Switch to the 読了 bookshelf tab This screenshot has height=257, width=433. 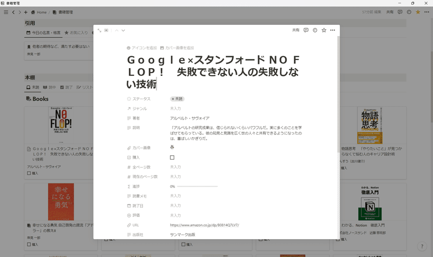(66, 87)
